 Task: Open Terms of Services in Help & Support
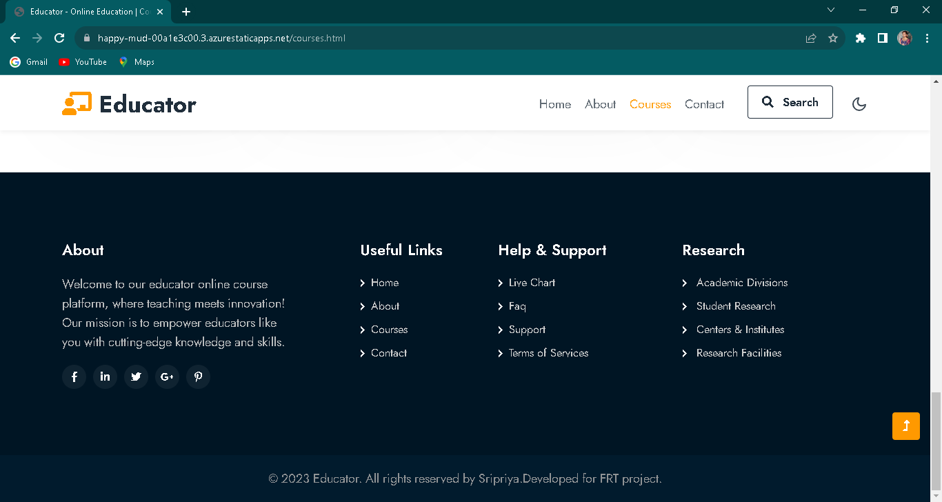pos(548,352)
